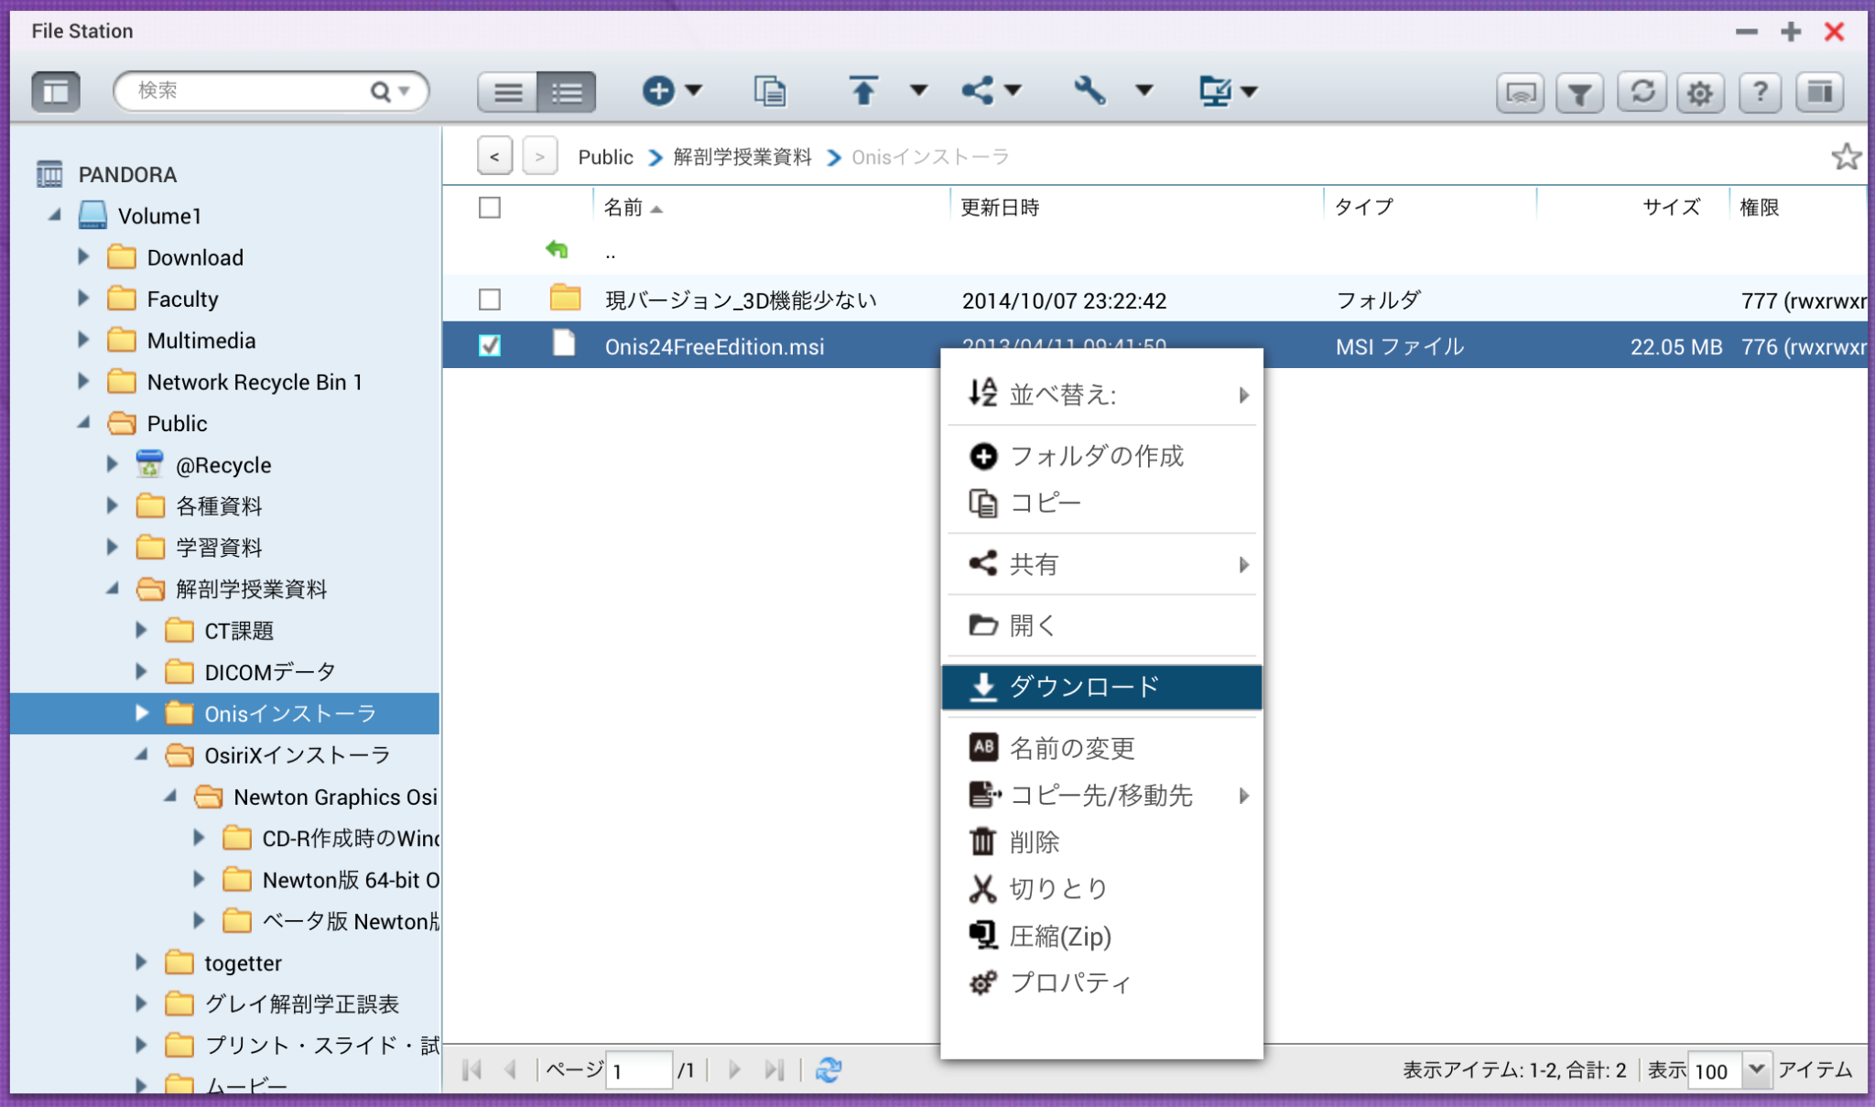Open the smart file filter icon
The image size is (1875, 1107).
[1579, 92]
